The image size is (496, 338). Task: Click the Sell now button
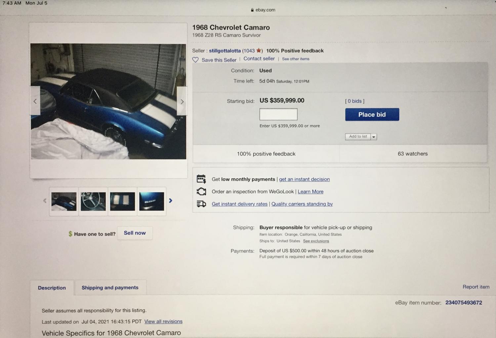click(135, 233)
